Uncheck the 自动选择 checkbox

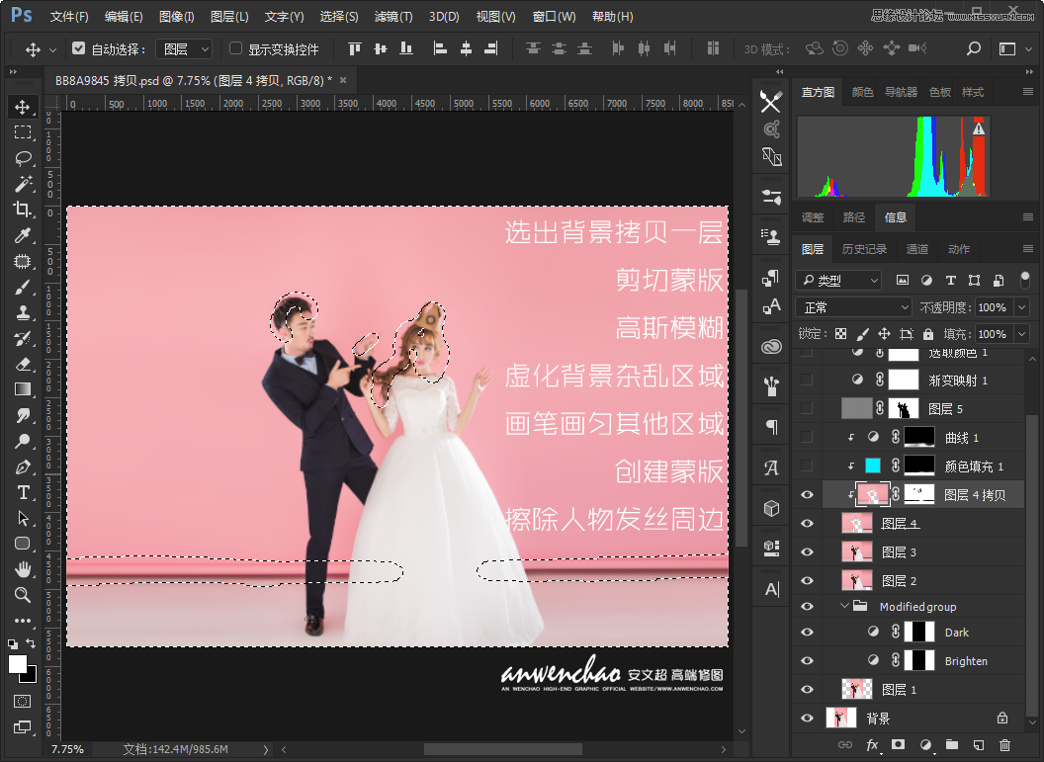pos(77,46)
